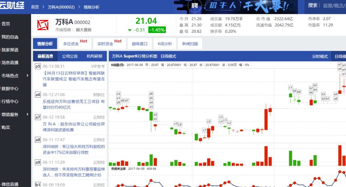This screenshot has height=187, width=346.
Task: Open the 实时资金 tab
Action: tap(109, 43)
